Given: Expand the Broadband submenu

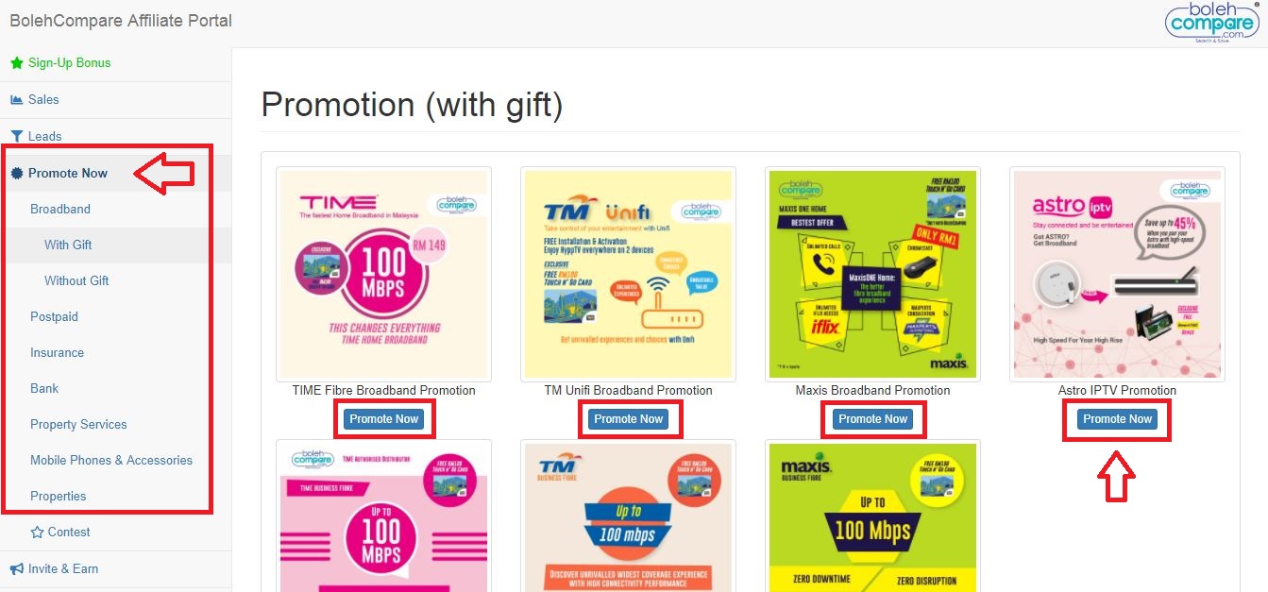Looking at the screenshot, I should pos(60,209).
